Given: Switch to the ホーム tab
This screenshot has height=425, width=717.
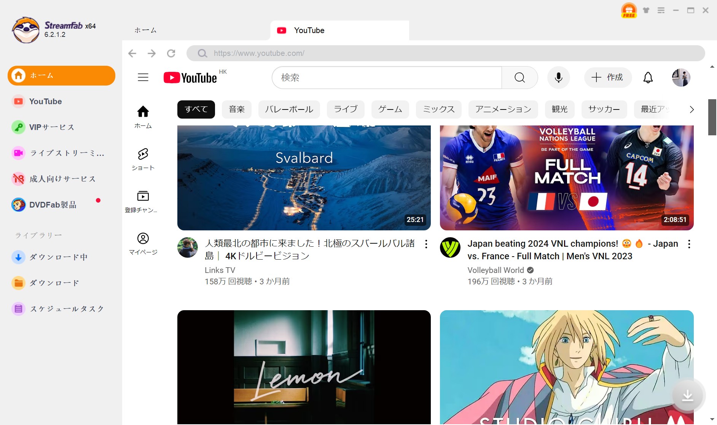Looking at the screenshot, I should [x=146, y=30].
